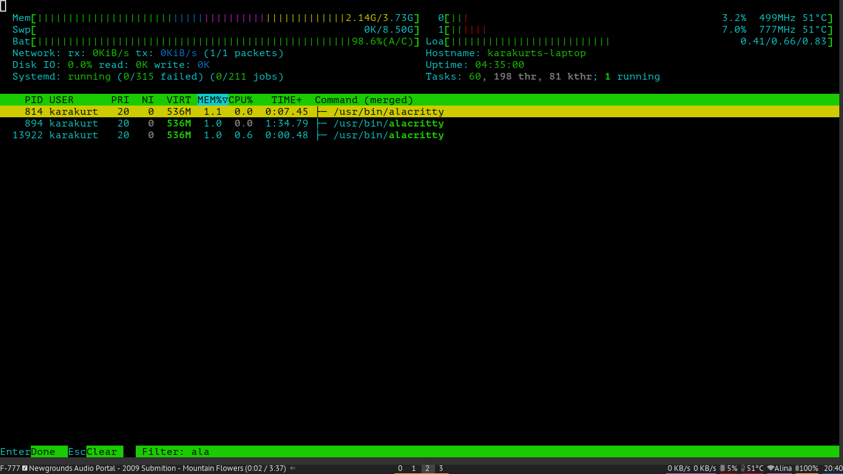The width and height of the screenshot is (843, 474).
Task: Click the muted speaker icon in status bar
Action: (293, 468)
